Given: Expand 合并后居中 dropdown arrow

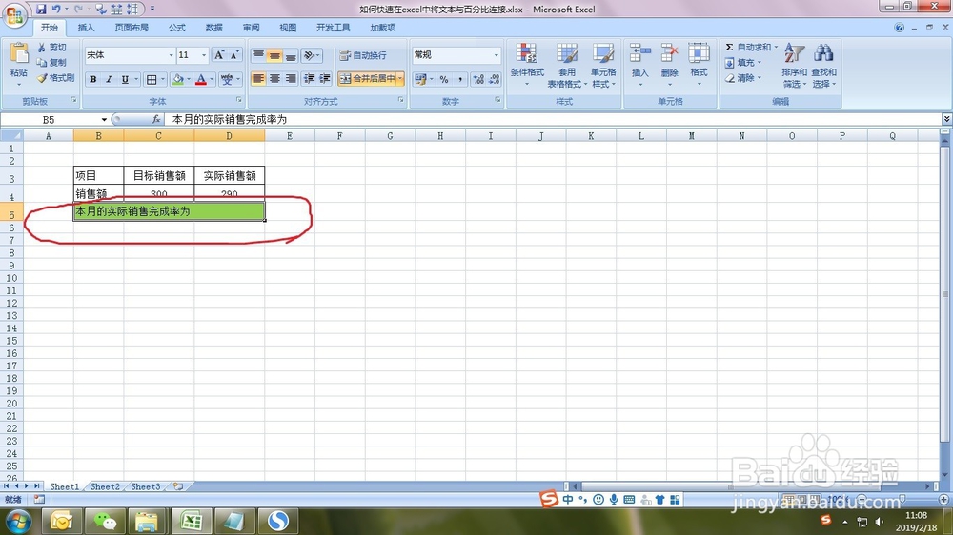Looking at the screenshot, I should coord(400,79).
